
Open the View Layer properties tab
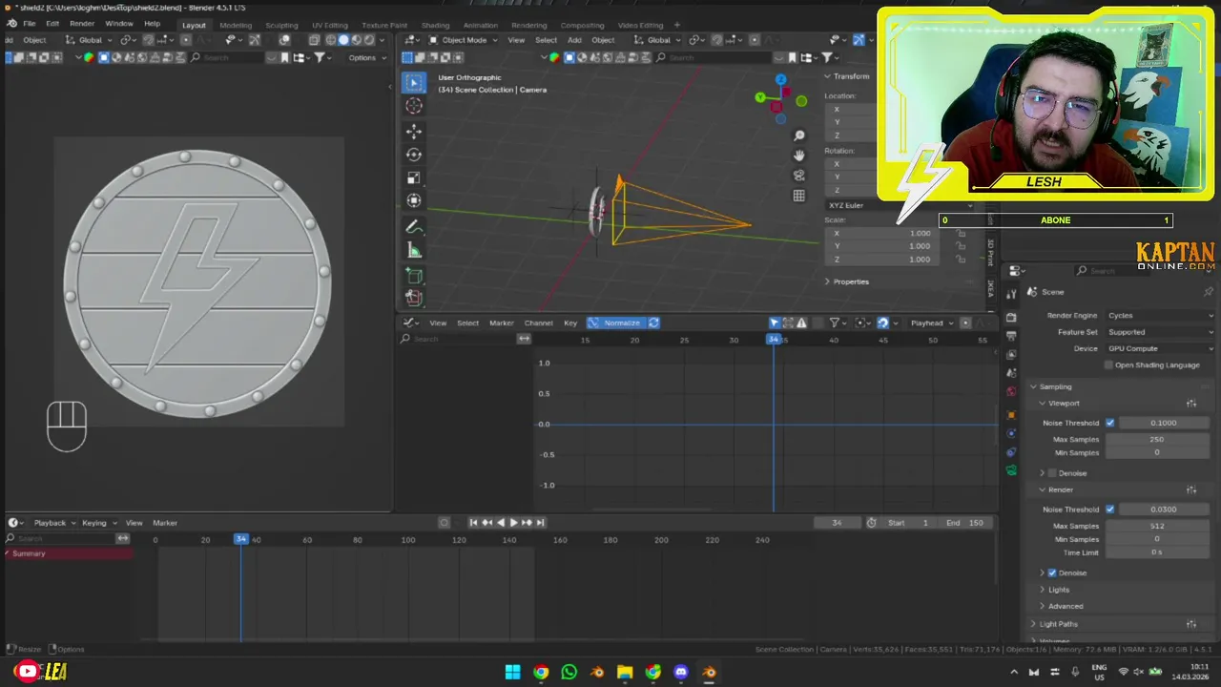(x=1011, y=354)
